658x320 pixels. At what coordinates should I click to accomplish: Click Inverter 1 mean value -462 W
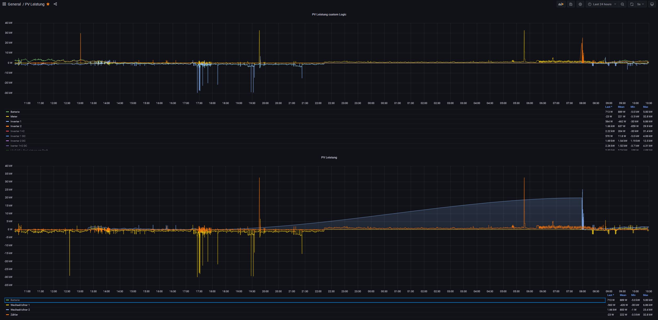point(622,122)
